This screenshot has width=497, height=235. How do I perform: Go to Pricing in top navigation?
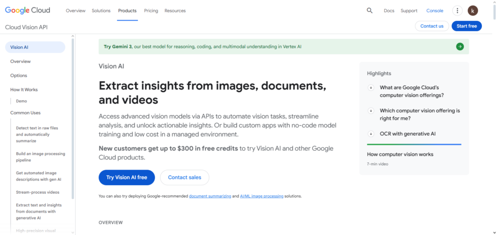(151, 11)
